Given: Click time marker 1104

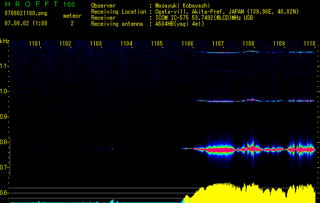Looking at the screenshot, I should [x=126, y=43].
